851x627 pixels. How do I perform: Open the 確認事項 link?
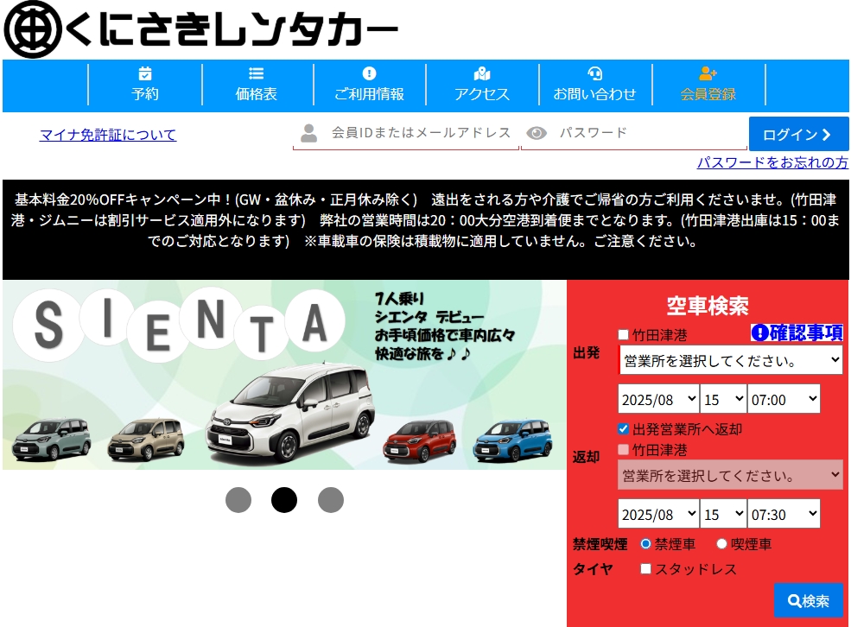(797, 332)
